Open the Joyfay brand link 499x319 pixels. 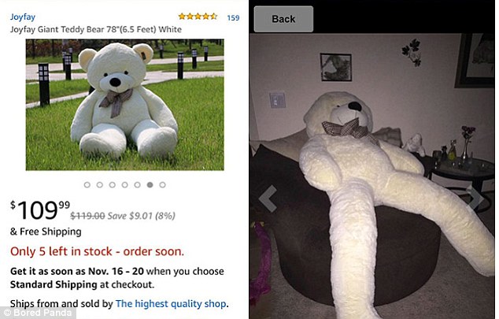coord(23,17)
